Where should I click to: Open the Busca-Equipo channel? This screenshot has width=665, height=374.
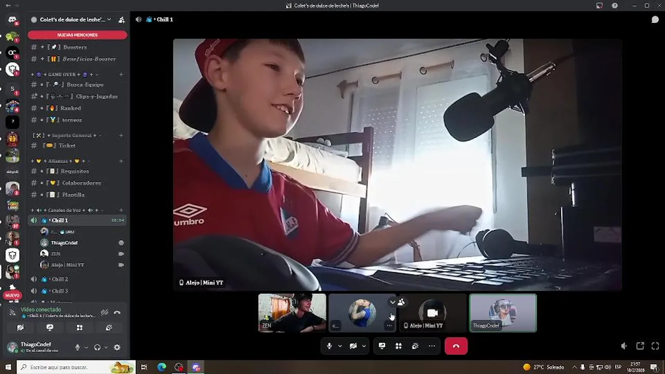pos(77,85)
